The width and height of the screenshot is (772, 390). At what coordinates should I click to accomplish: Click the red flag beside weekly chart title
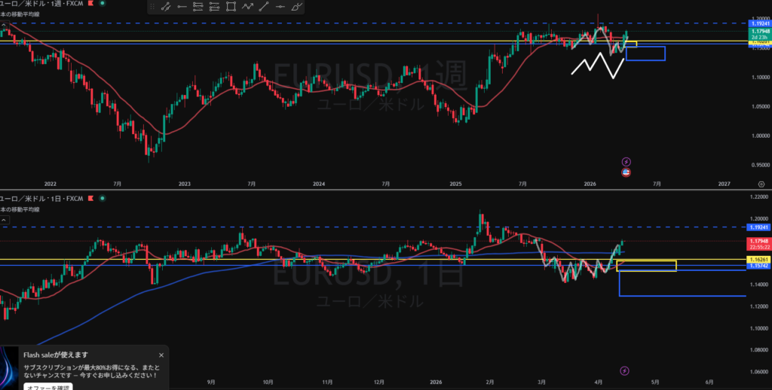[x=92, y=2]
